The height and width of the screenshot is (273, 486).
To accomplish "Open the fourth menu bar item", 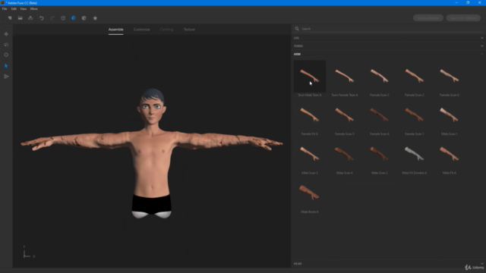I will 33,9.
